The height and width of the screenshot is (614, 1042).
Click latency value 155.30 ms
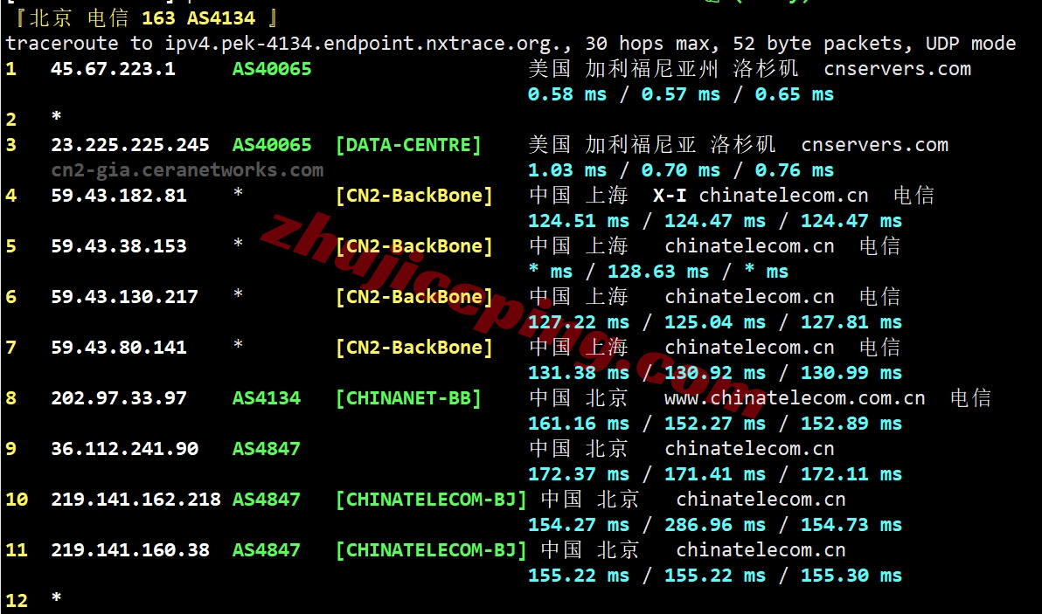pyautogui.click(x=851, y=576)
